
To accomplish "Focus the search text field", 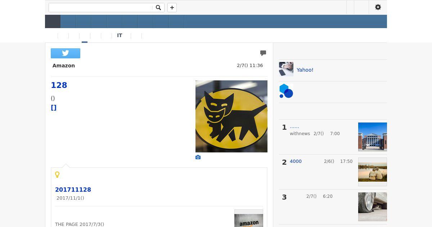I will click(101, 8).
